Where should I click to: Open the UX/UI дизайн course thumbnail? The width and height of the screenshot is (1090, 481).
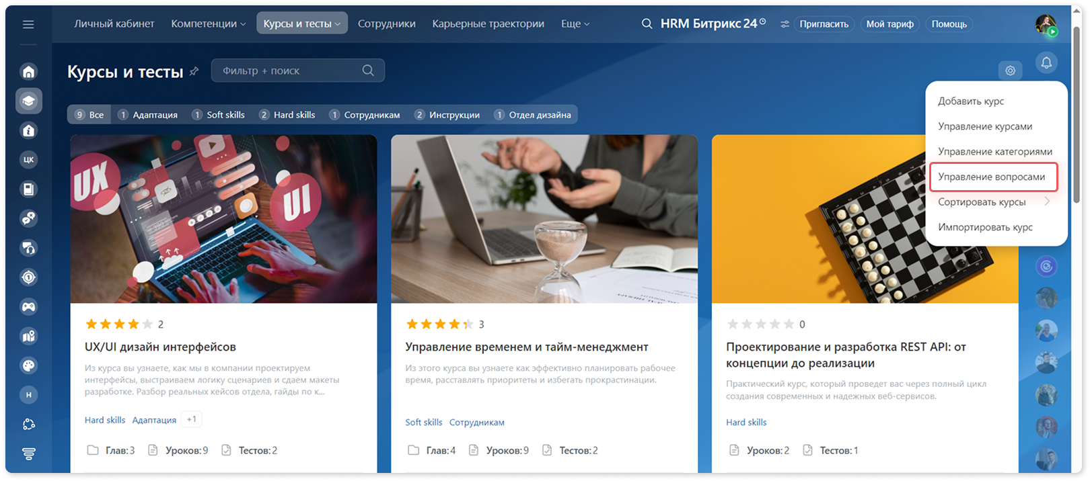pos(223,219)
